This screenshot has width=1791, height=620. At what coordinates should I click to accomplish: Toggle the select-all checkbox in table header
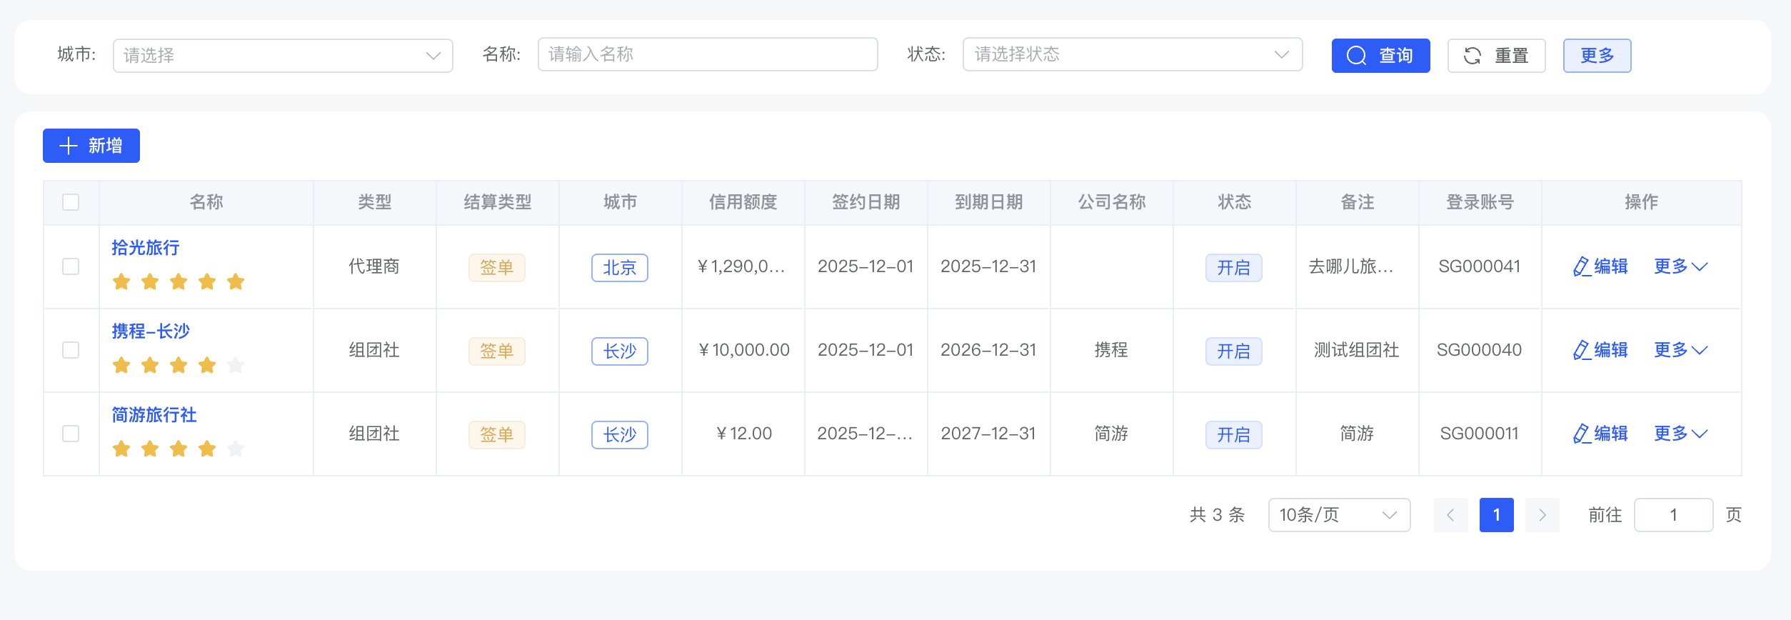click(x=71, y=202)
